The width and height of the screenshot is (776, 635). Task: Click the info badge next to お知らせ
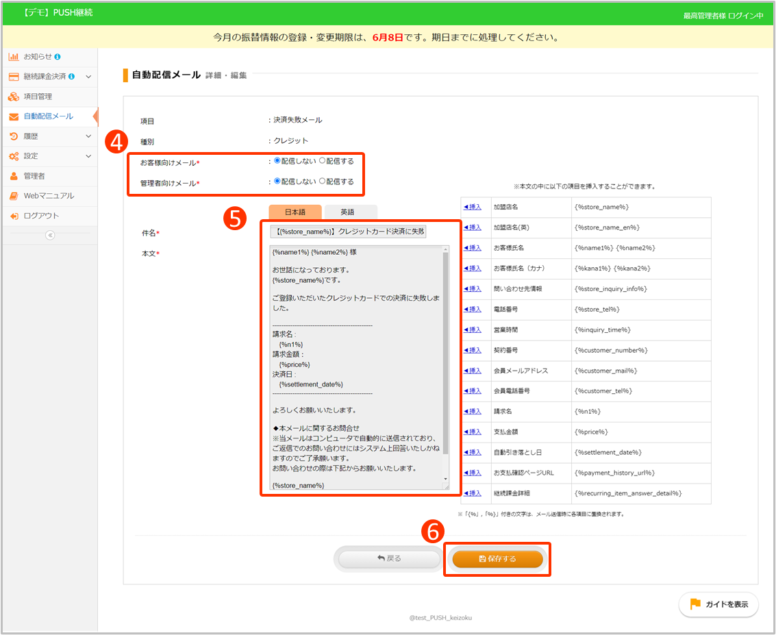(58, 57)
